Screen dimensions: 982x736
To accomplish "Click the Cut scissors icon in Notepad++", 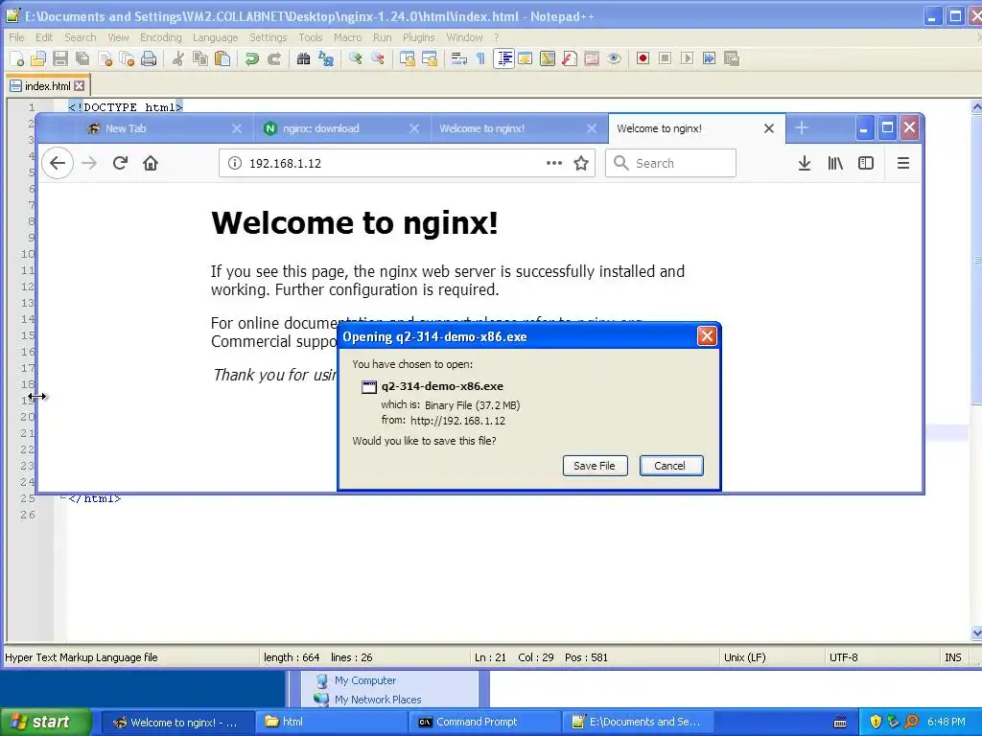I will point(178,58).
